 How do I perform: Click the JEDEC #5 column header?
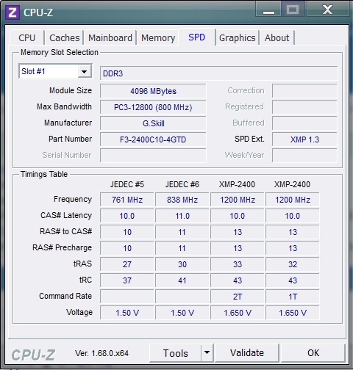tap(127, 184)
